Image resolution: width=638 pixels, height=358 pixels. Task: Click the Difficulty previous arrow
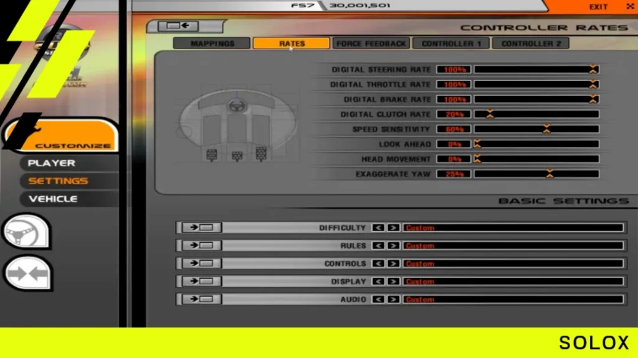(x=378, y=227)
